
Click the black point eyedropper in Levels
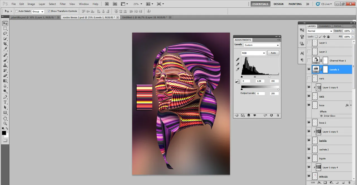[x=238, y=59]
